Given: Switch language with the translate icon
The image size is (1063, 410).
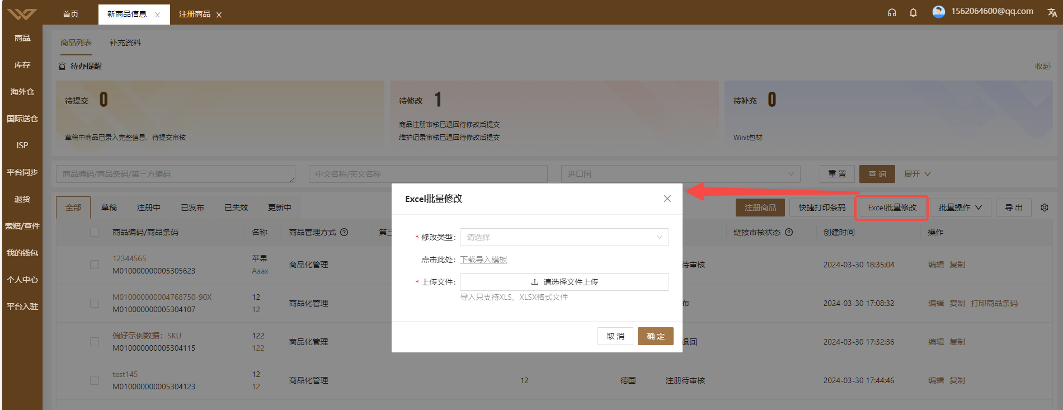Looking at the screenshot, I should (x=1052, y=12).
